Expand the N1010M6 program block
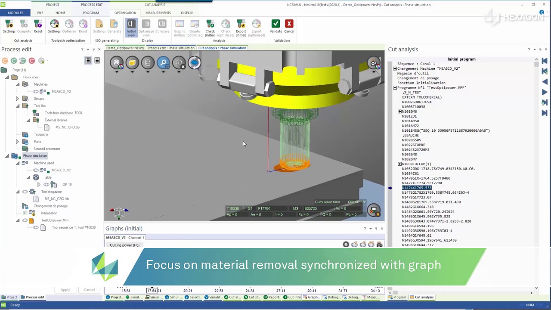Image resolution: width=551 pixels, height=310 pixels. pyautogui.click(x=400, y=112)
